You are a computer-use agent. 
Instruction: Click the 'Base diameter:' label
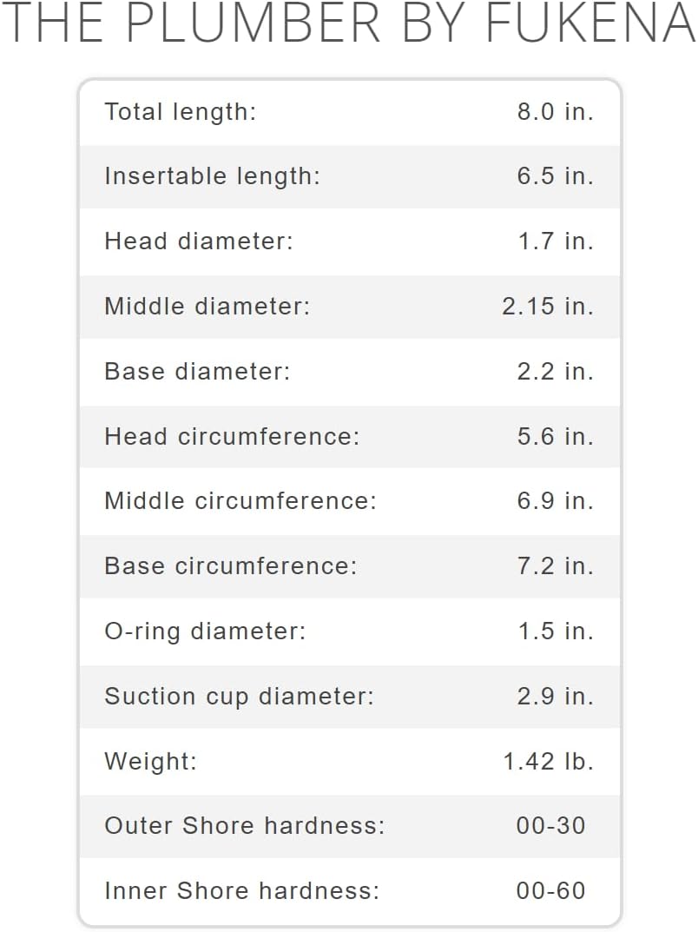pyautogui.click(x=197, y=372)
